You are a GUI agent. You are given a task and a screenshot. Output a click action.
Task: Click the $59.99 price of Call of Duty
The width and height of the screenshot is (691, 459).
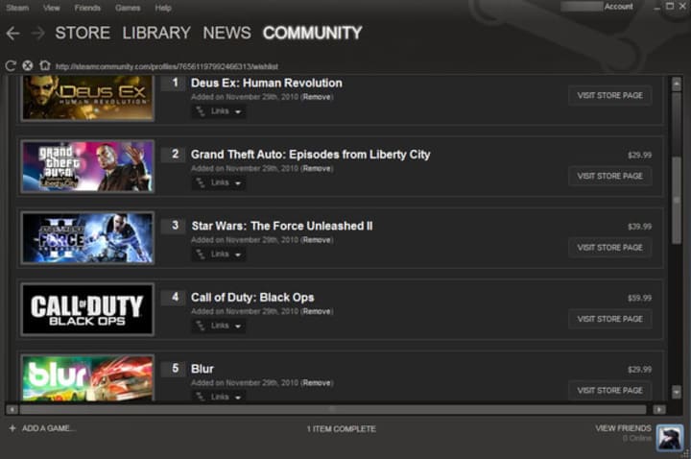coord(639,298)
